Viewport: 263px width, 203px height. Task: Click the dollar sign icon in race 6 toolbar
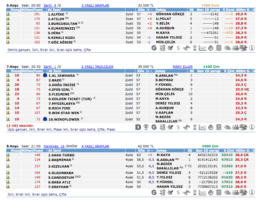pyautogui.click(x=178, y=48)
